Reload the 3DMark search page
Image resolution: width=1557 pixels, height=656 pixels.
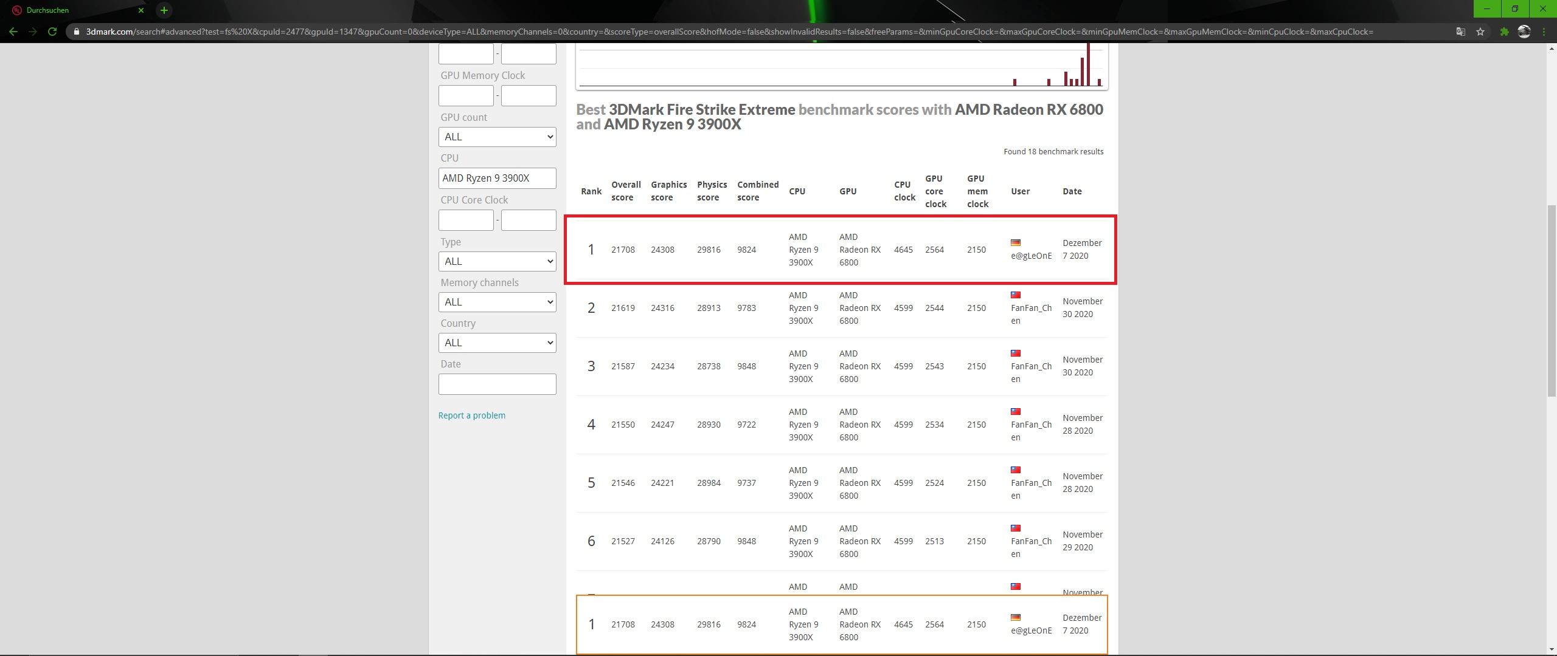pos(52,32)
